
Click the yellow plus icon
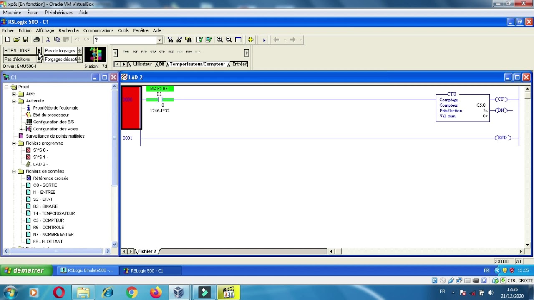[250, 40]
